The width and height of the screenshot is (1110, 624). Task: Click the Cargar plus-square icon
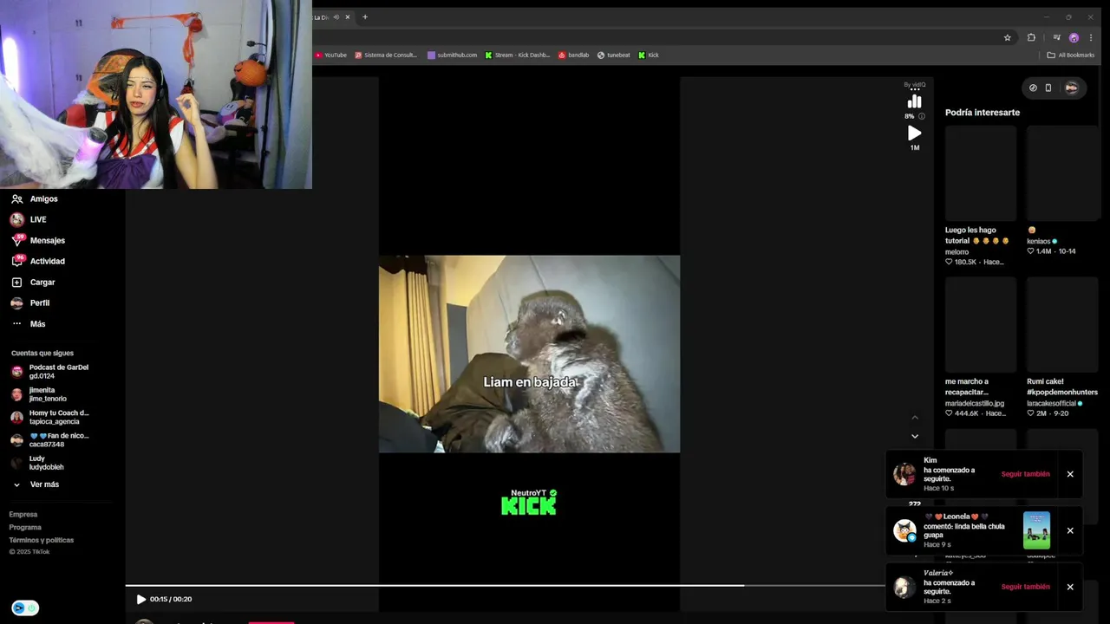pos(16,283)
